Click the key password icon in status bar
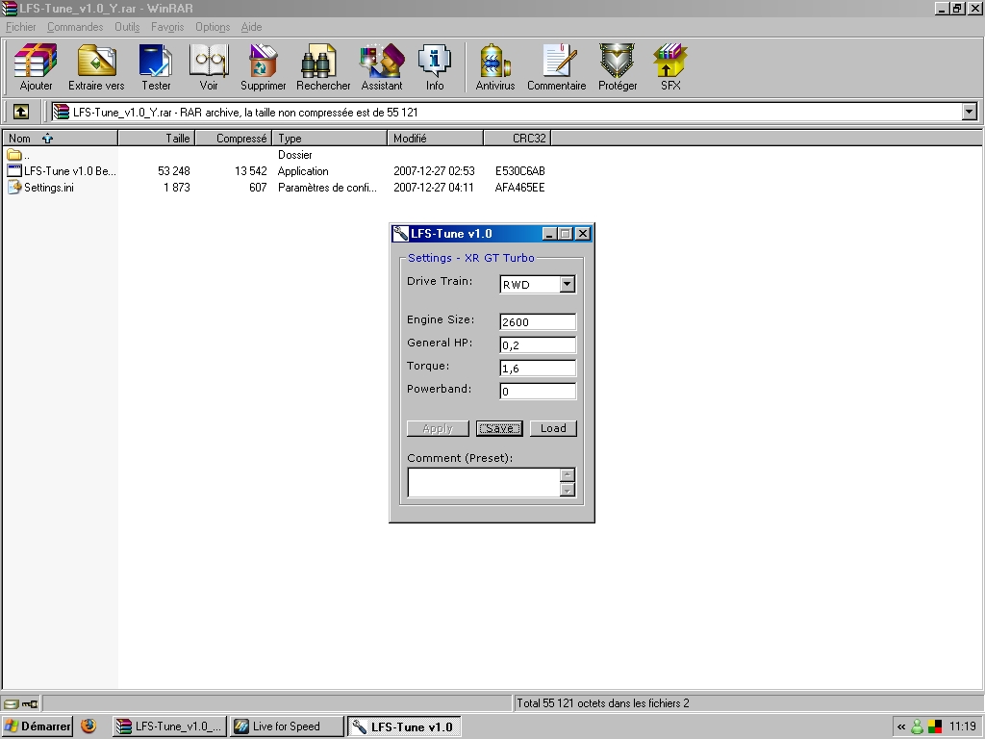This screenshot has height=739, width=985. tap(30, 703)
